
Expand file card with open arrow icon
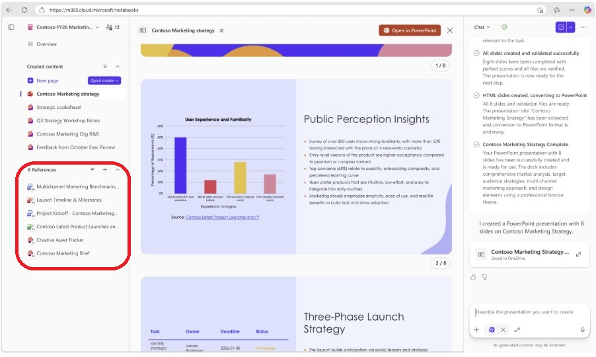point(579,255)
